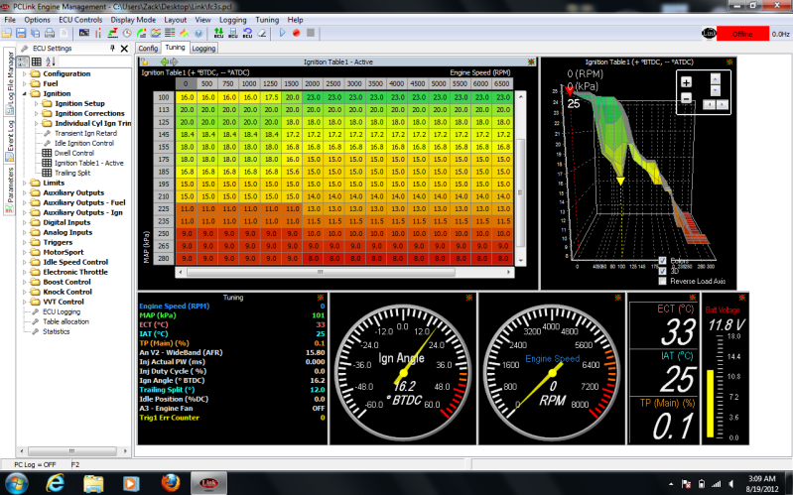Expand the Fuel tree folder
Screen dimensions: 793x495
tap(24, 84)
